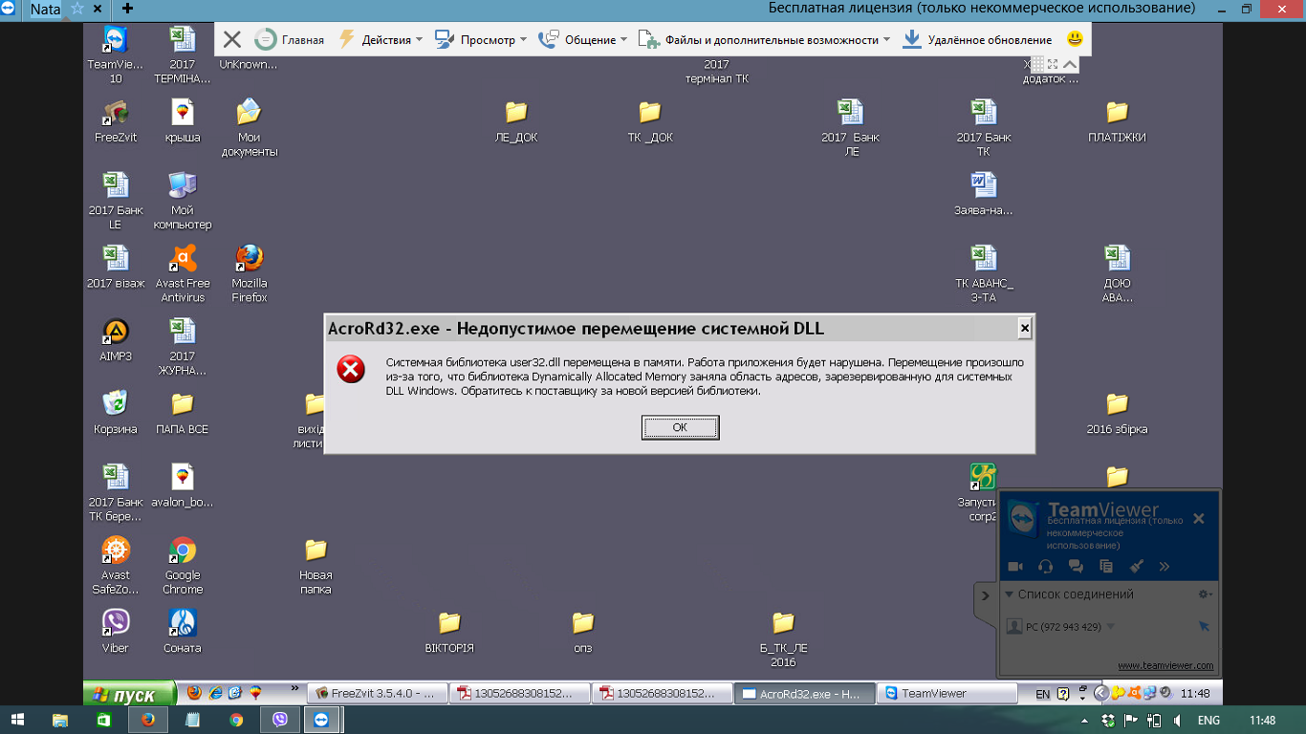The image size is (1306, 734).
Task: Open Avast Free Antivirus desktop icon
Action: tap(183, 273)
